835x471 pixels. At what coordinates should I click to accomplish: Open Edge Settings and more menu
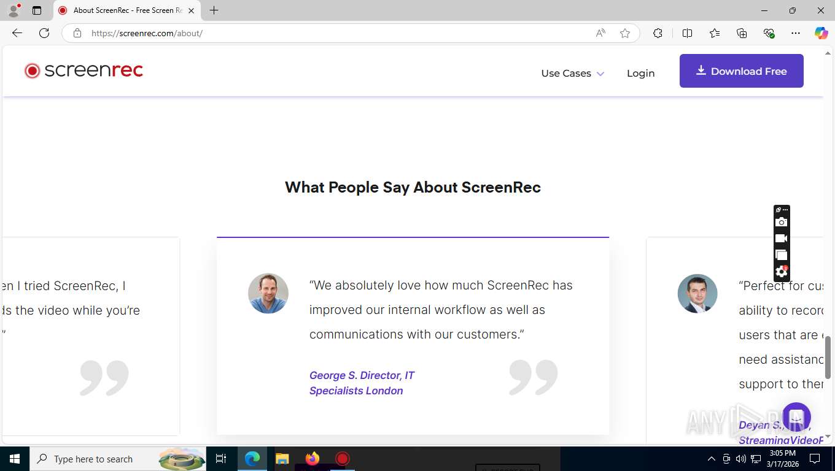click(796, 33)
